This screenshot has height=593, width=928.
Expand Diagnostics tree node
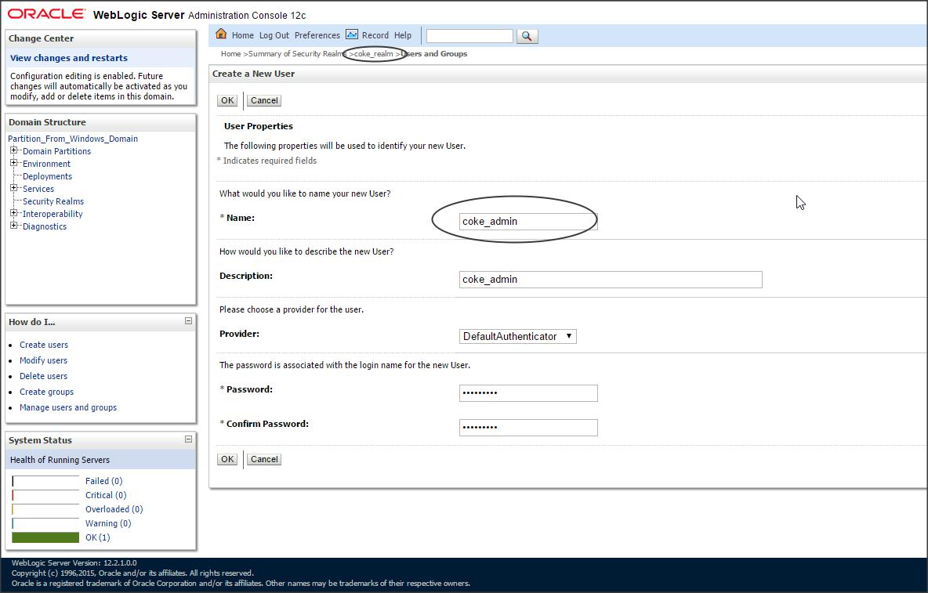(13, 226)
